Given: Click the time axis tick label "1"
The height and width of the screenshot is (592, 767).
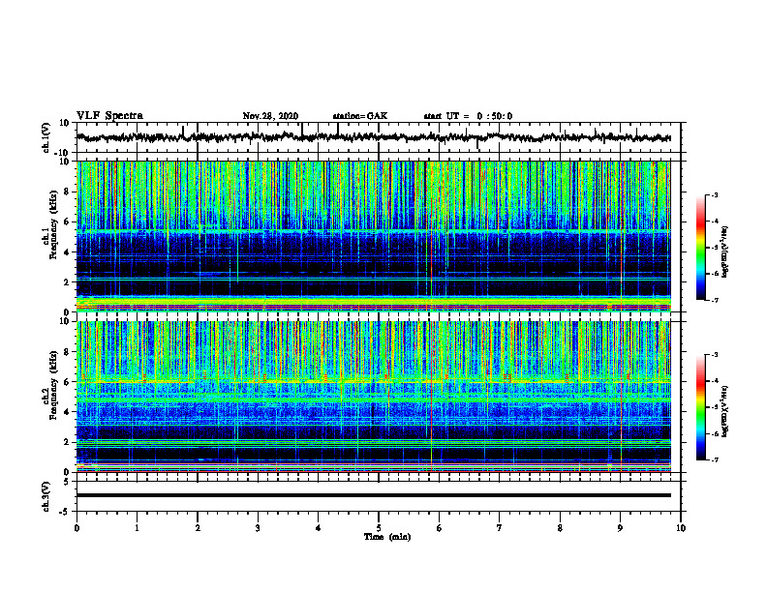Looking at the screenshot, I should click(x=137, y=528).
